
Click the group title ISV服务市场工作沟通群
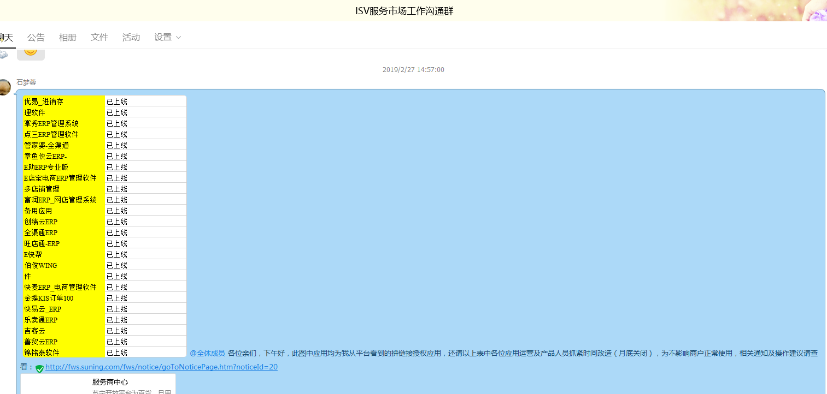click(x=404, y=11)
